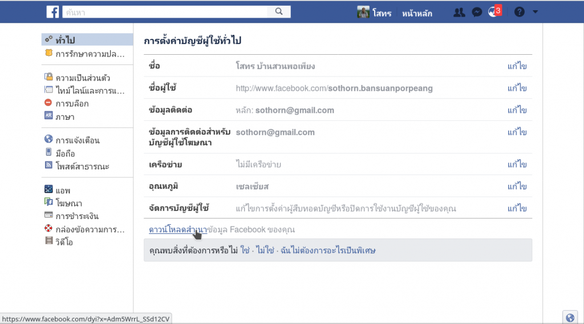Viewport: 584px width, 324px height.
Task: Click the ไม่มีเครือข่าย network value
Action: [x=258, y=164]
